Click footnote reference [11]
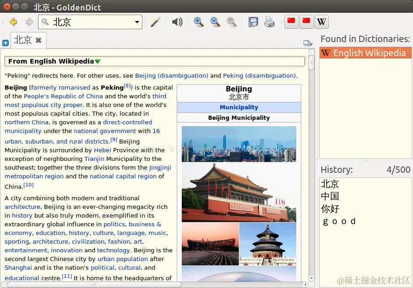 coord(67,277)
